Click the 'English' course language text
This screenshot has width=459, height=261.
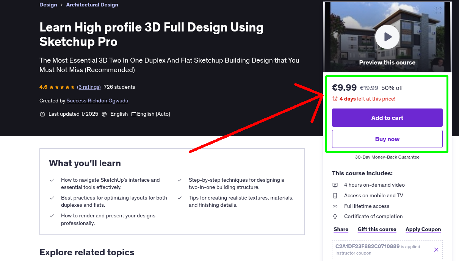[x=119, y=114]
